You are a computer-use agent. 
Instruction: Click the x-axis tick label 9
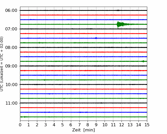point(96,125)
